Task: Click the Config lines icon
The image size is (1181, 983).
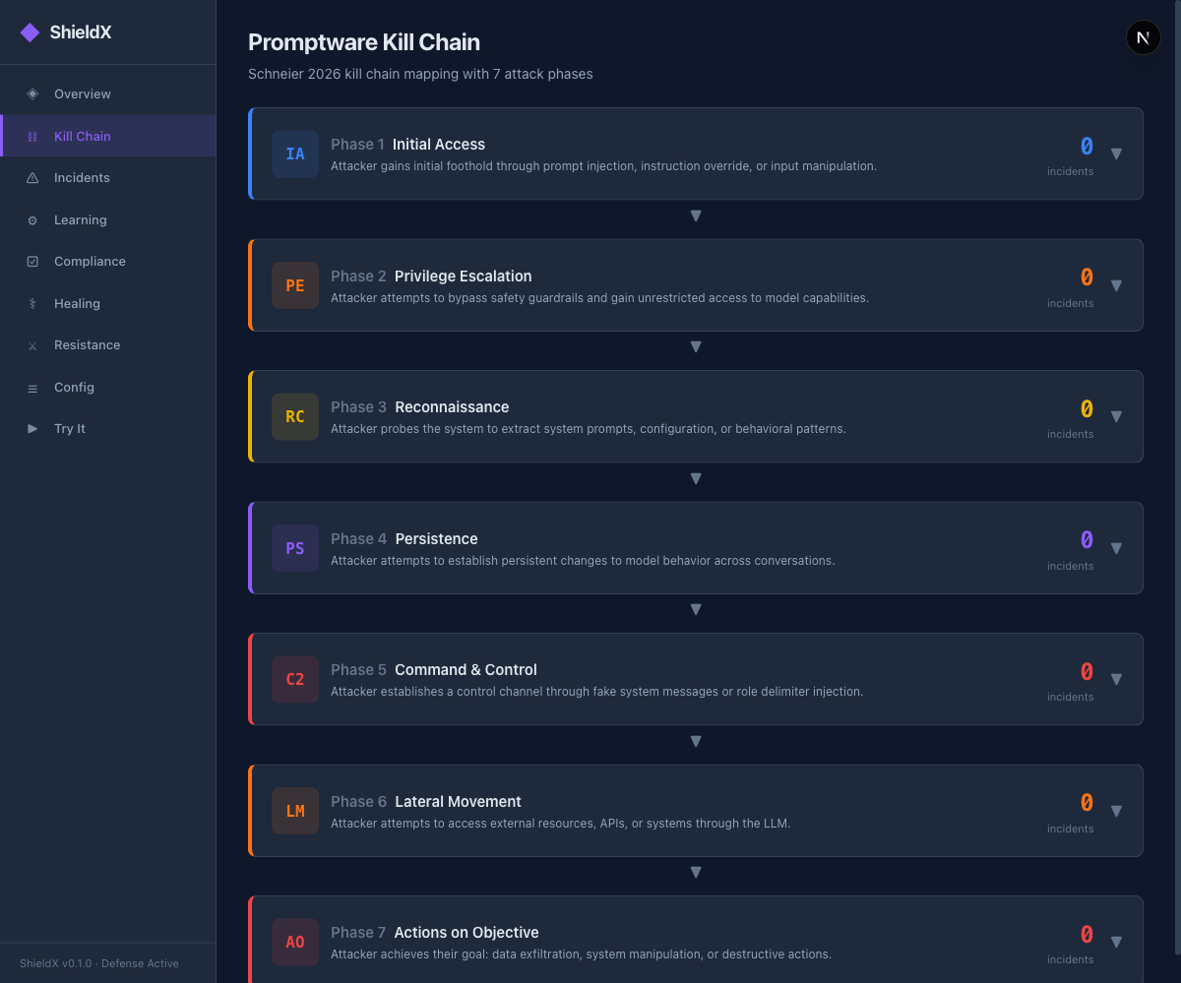Action: point(32,388)
